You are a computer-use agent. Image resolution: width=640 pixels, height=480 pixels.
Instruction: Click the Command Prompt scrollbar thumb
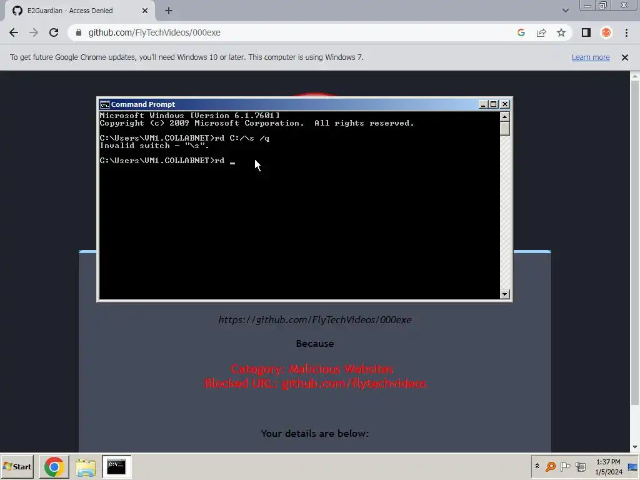click(505, 129)
